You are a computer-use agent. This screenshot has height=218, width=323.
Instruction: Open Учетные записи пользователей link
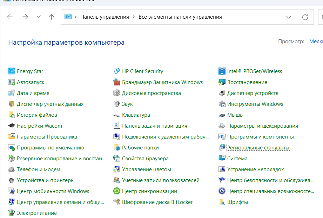[x=161, y=180]
